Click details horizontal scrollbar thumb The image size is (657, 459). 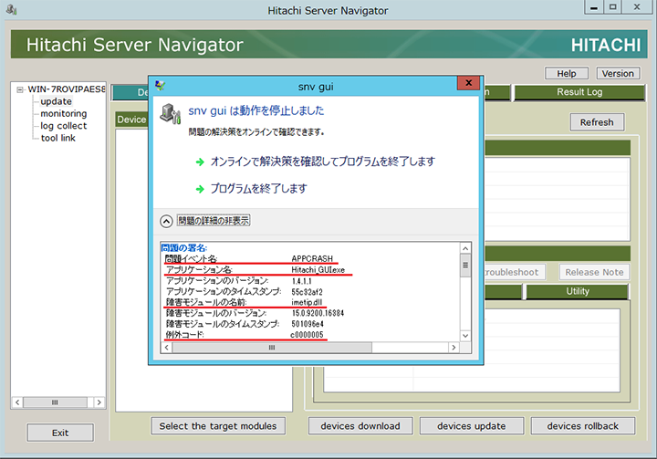coord(272,348)
